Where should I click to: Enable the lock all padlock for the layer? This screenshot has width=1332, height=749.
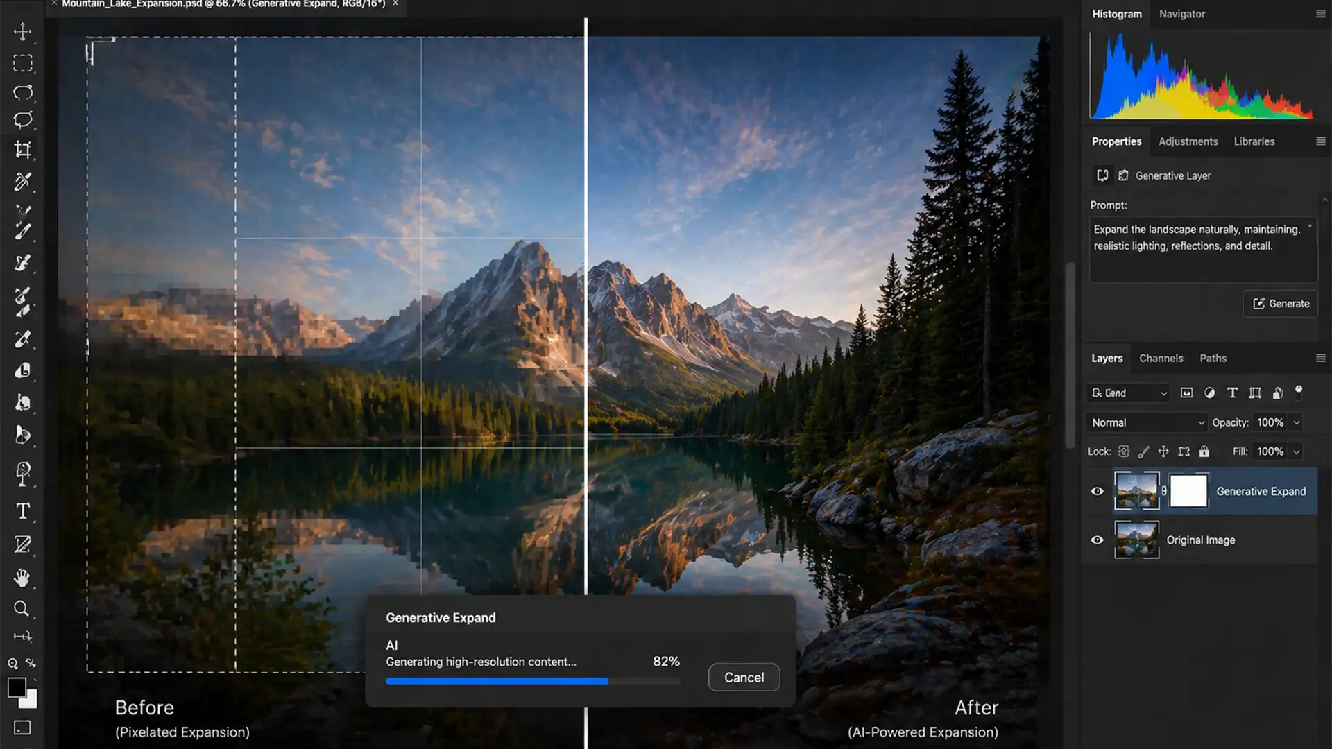1204,451
